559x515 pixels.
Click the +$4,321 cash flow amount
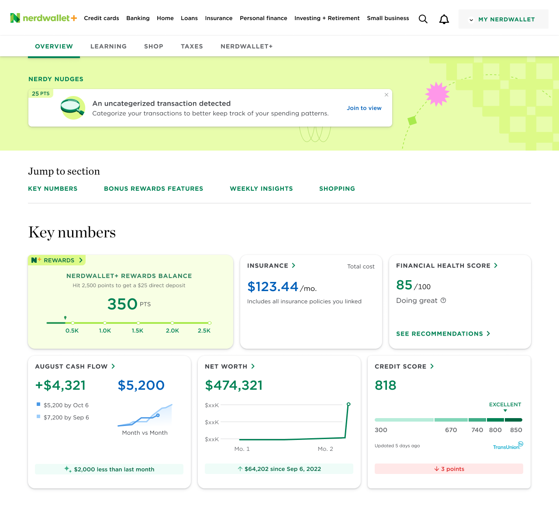click(x=60, y=385)
